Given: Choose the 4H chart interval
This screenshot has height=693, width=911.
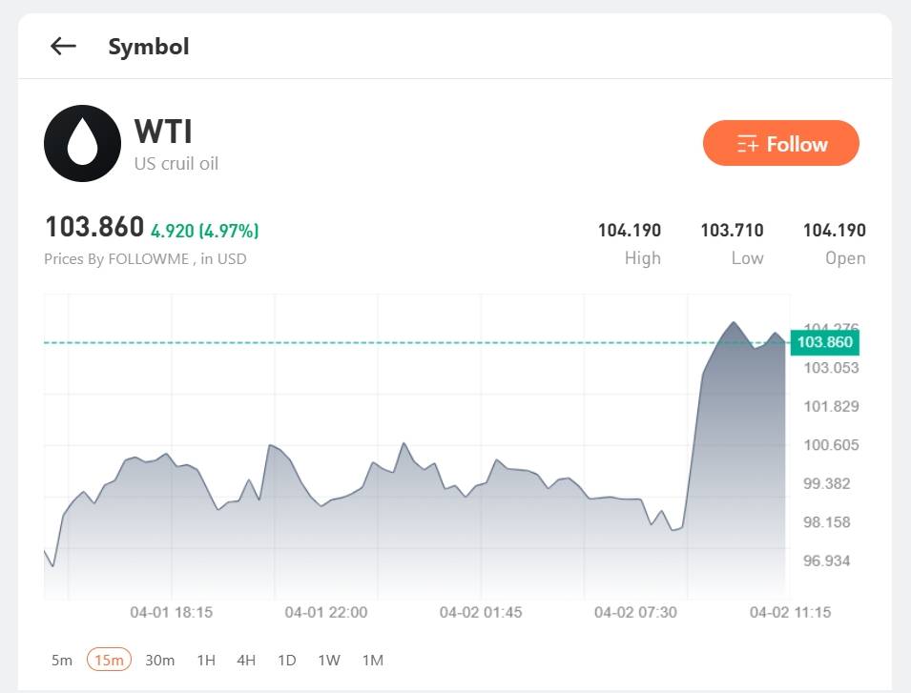Looking at the screenshot, I should pyautogui.click(x=246, y=660).
